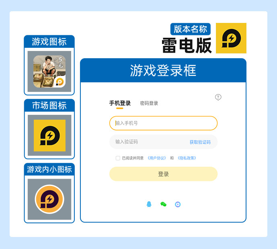Click the yellow square market icon
Screen dimensions: 277x249
[x=49, y=135]
